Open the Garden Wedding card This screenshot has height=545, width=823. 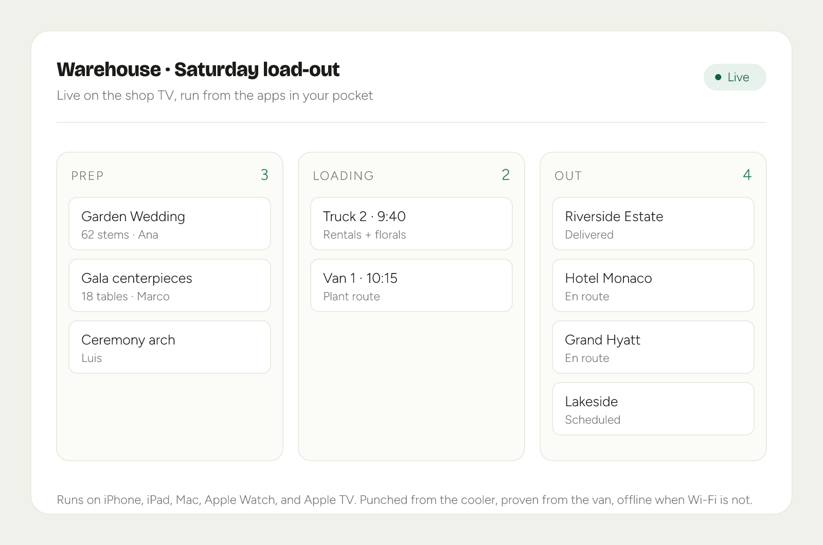170,224
